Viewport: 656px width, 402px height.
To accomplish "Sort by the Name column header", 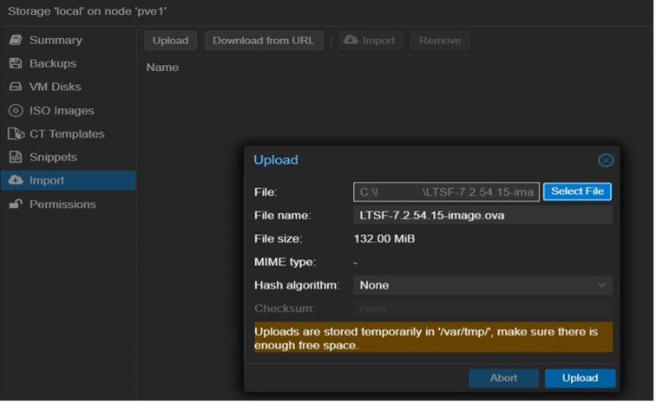I will (162, 68).
